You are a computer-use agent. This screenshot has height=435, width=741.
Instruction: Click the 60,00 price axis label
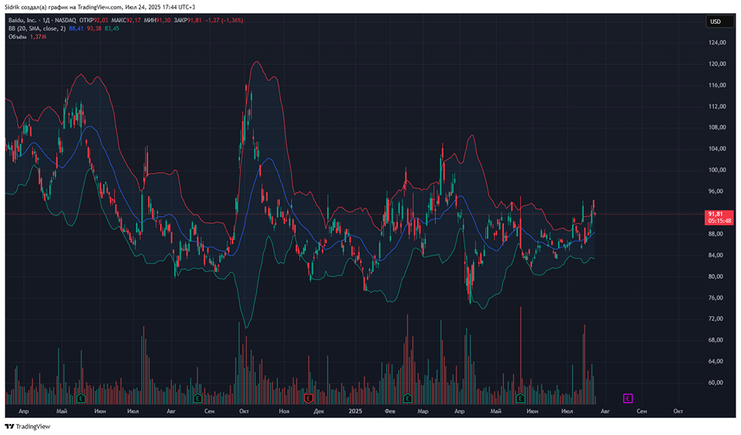point(717,382)
